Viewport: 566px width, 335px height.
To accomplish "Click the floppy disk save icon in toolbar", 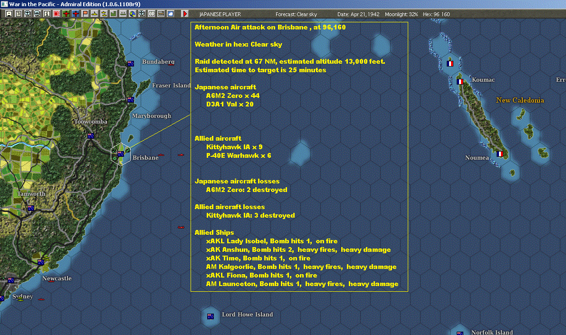I will [9, 14].
